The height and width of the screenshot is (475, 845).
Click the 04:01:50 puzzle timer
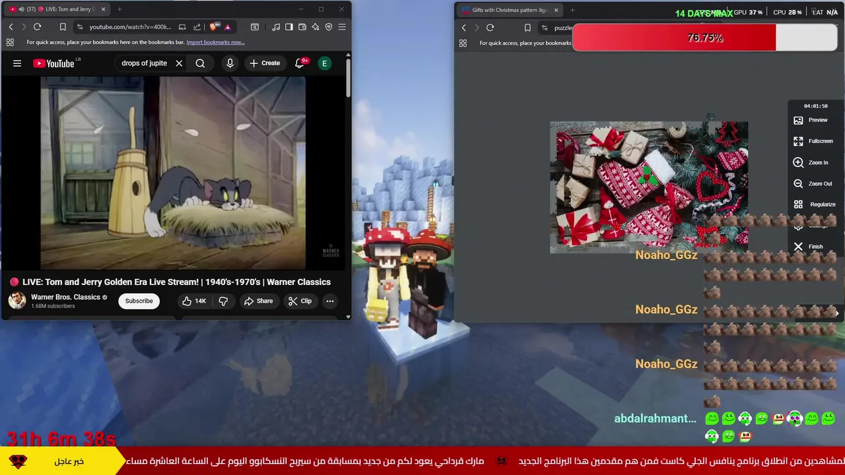pyautogui.click(x=816, y=106)
